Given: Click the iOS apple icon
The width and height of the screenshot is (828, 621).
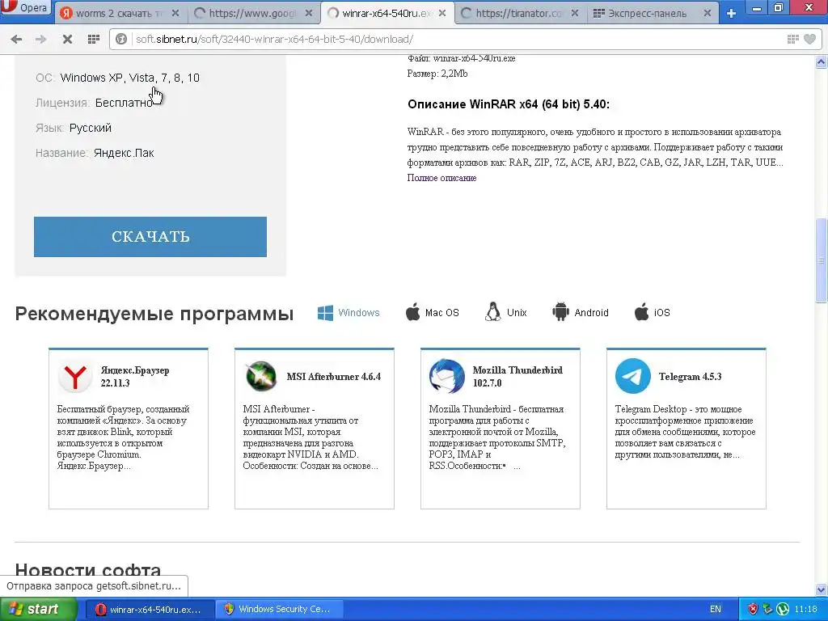Looking at the screenshot, I should (x=641, y=312).
